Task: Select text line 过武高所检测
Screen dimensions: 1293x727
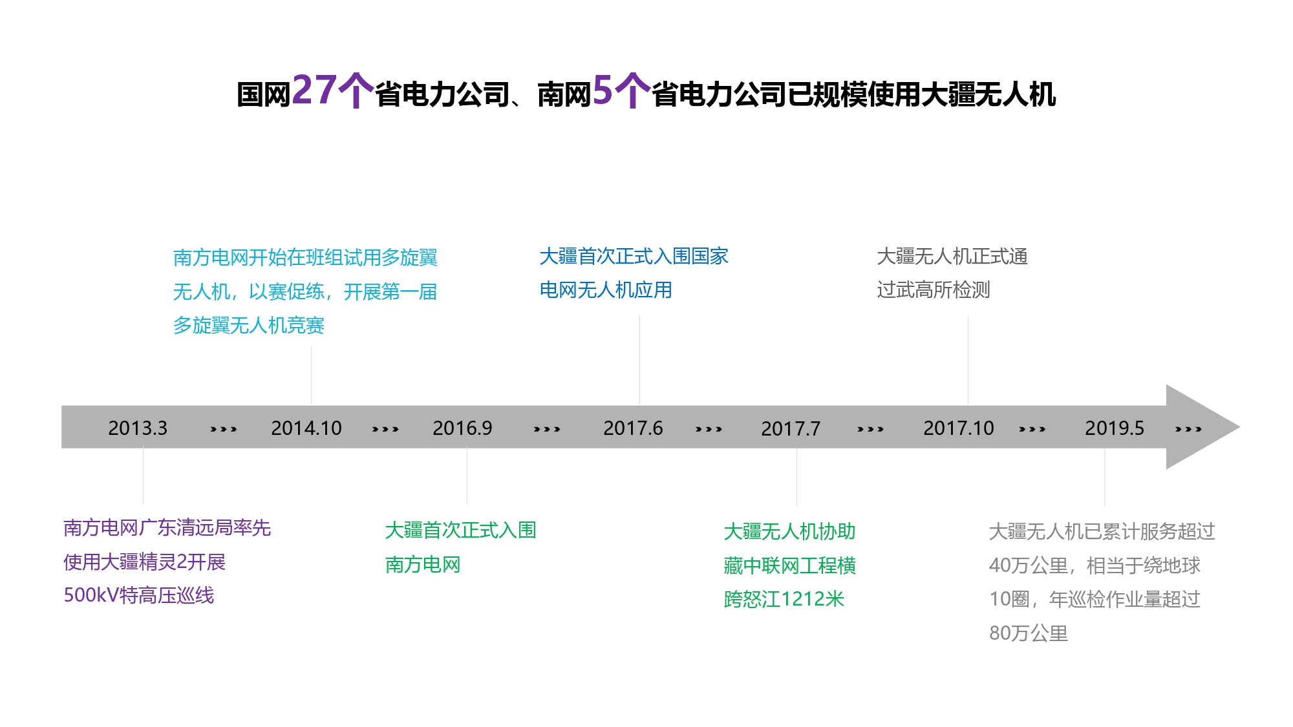Action: 934,290
